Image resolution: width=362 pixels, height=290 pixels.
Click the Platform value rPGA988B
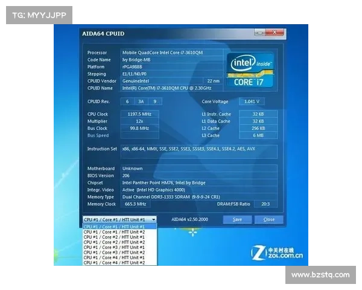tap(171, 67)
